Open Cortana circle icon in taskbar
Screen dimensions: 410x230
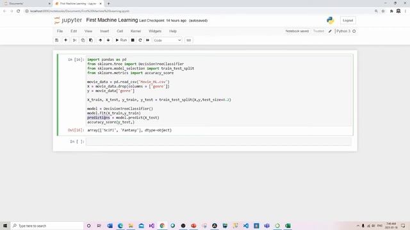(88, 226)
